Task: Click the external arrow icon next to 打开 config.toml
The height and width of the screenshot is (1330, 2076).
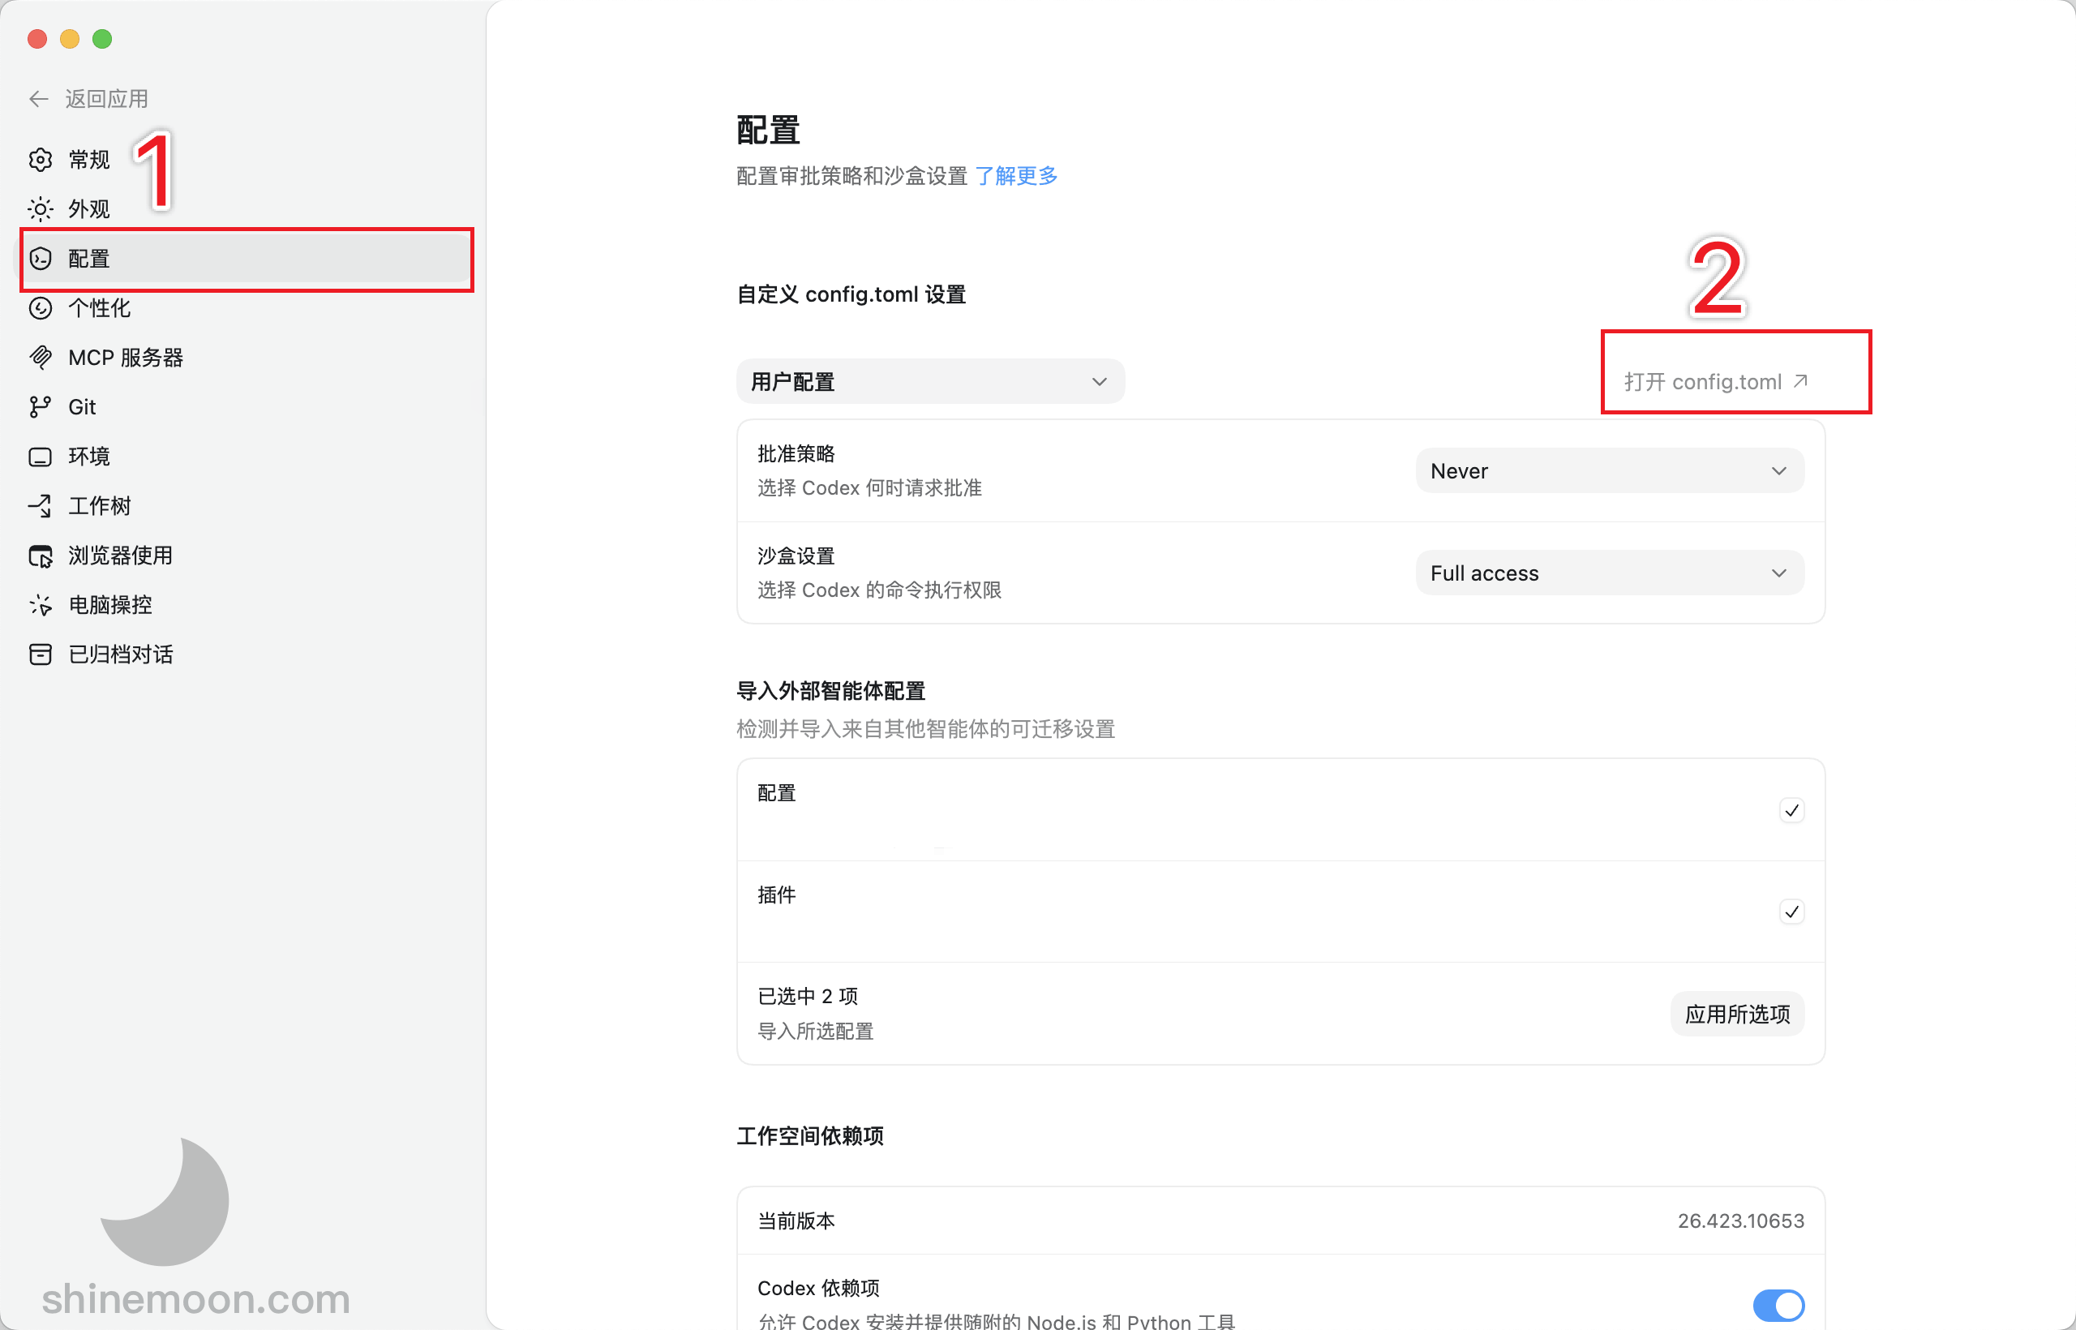Action: [1800, 381]
